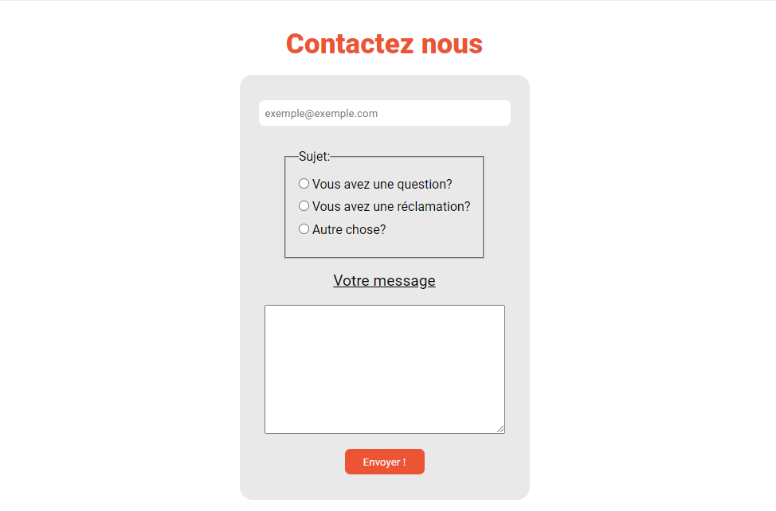The width and height of the screenshot is (776, 511).
Task: Click the "Vous avez une question?" label text
Action: 382,184
